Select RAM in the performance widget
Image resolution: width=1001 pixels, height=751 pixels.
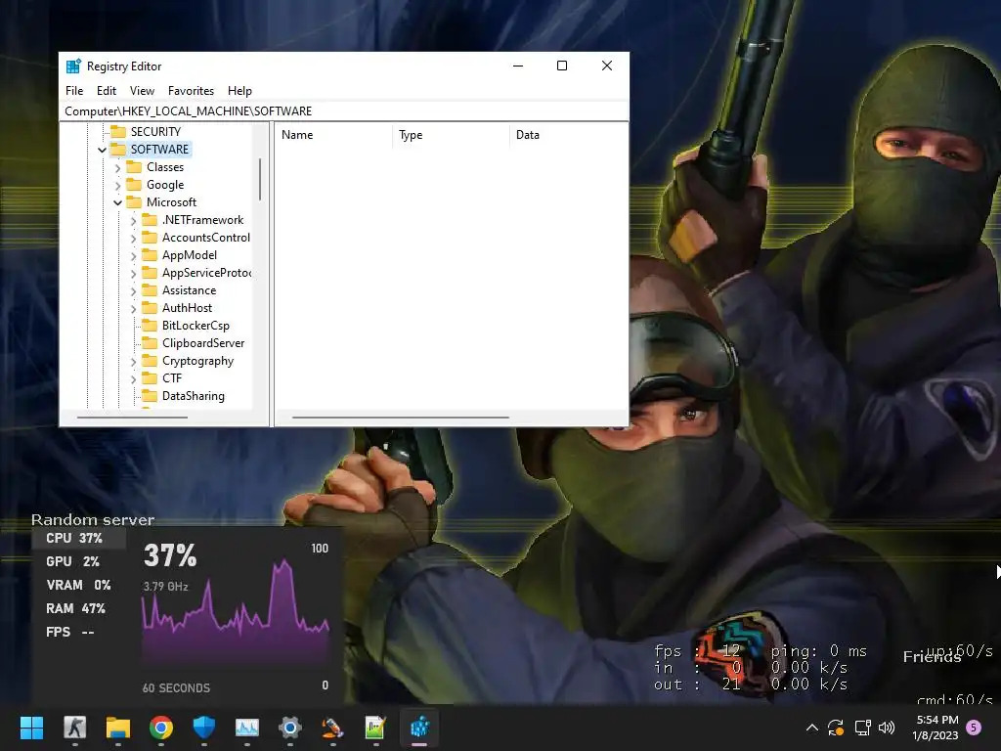tap(75, 608)
